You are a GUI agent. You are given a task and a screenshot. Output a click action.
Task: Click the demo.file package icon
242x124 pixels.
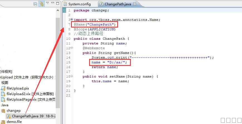(x=3, y=121)
